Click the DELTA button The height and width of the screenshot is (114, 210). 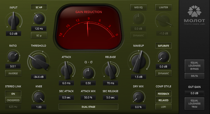(x=194, y=76)
